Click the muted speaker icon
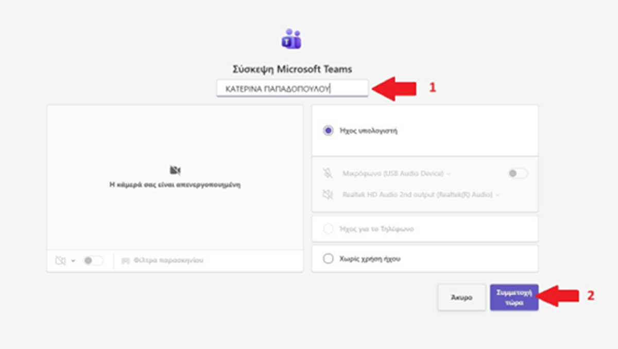This screenshot has height=349, width=618. 328,195
